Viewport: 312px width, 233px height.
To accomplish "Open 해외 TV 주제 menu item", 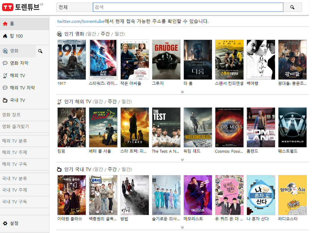I will (x=24, y=153).
